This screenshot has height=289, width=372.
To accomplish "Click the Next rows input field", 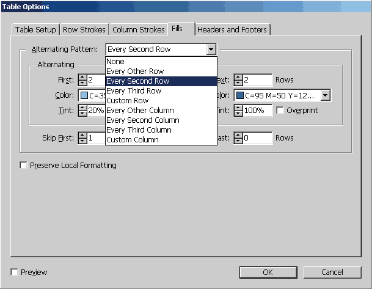I will tap(257, 80).
